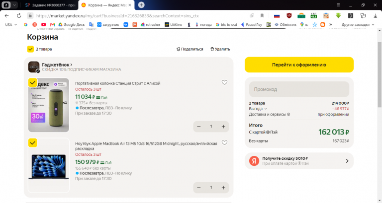Open the MacBook Air product thumbnail

click(x=49, y=166)
